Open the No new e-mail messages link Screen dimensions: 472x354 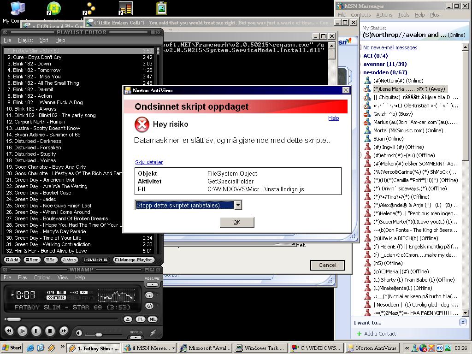390,47
